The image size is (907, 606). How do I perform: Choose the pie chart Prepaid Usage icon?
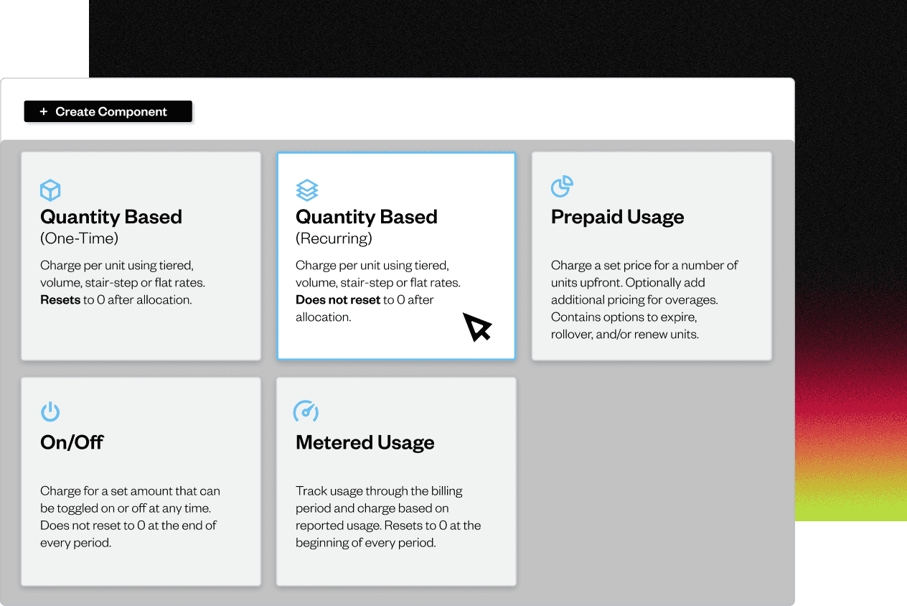coord(562,186)
